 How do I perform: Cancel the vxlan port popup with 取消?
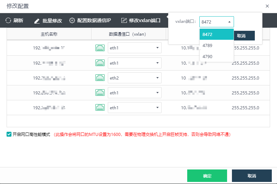(244, 36)
